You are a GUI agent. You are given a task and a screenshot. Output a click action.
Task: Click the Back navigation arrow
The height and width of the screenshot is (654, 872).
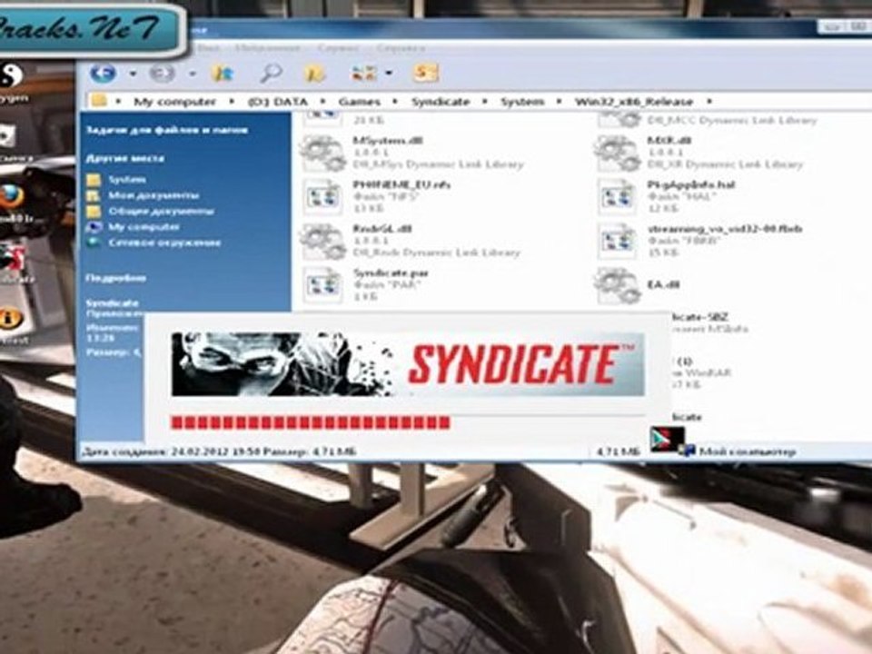(x=103, y=73)
